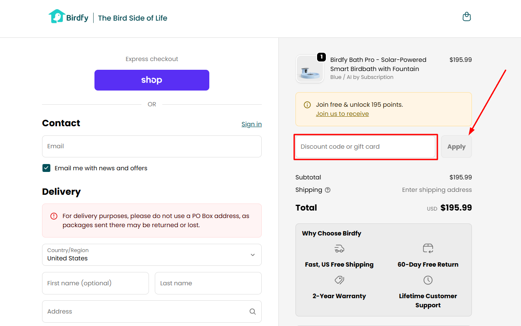Click the address search magnifier icon

point(253,311)
